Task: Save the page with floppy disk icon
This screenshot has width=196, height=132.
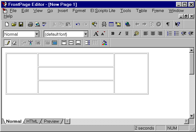Action: [x=21, y=24]
